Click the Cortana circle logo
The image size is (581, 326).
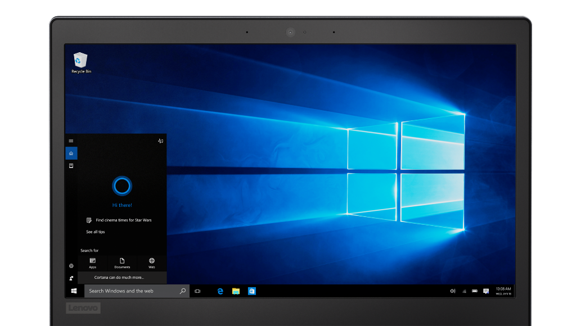[122, 185]
